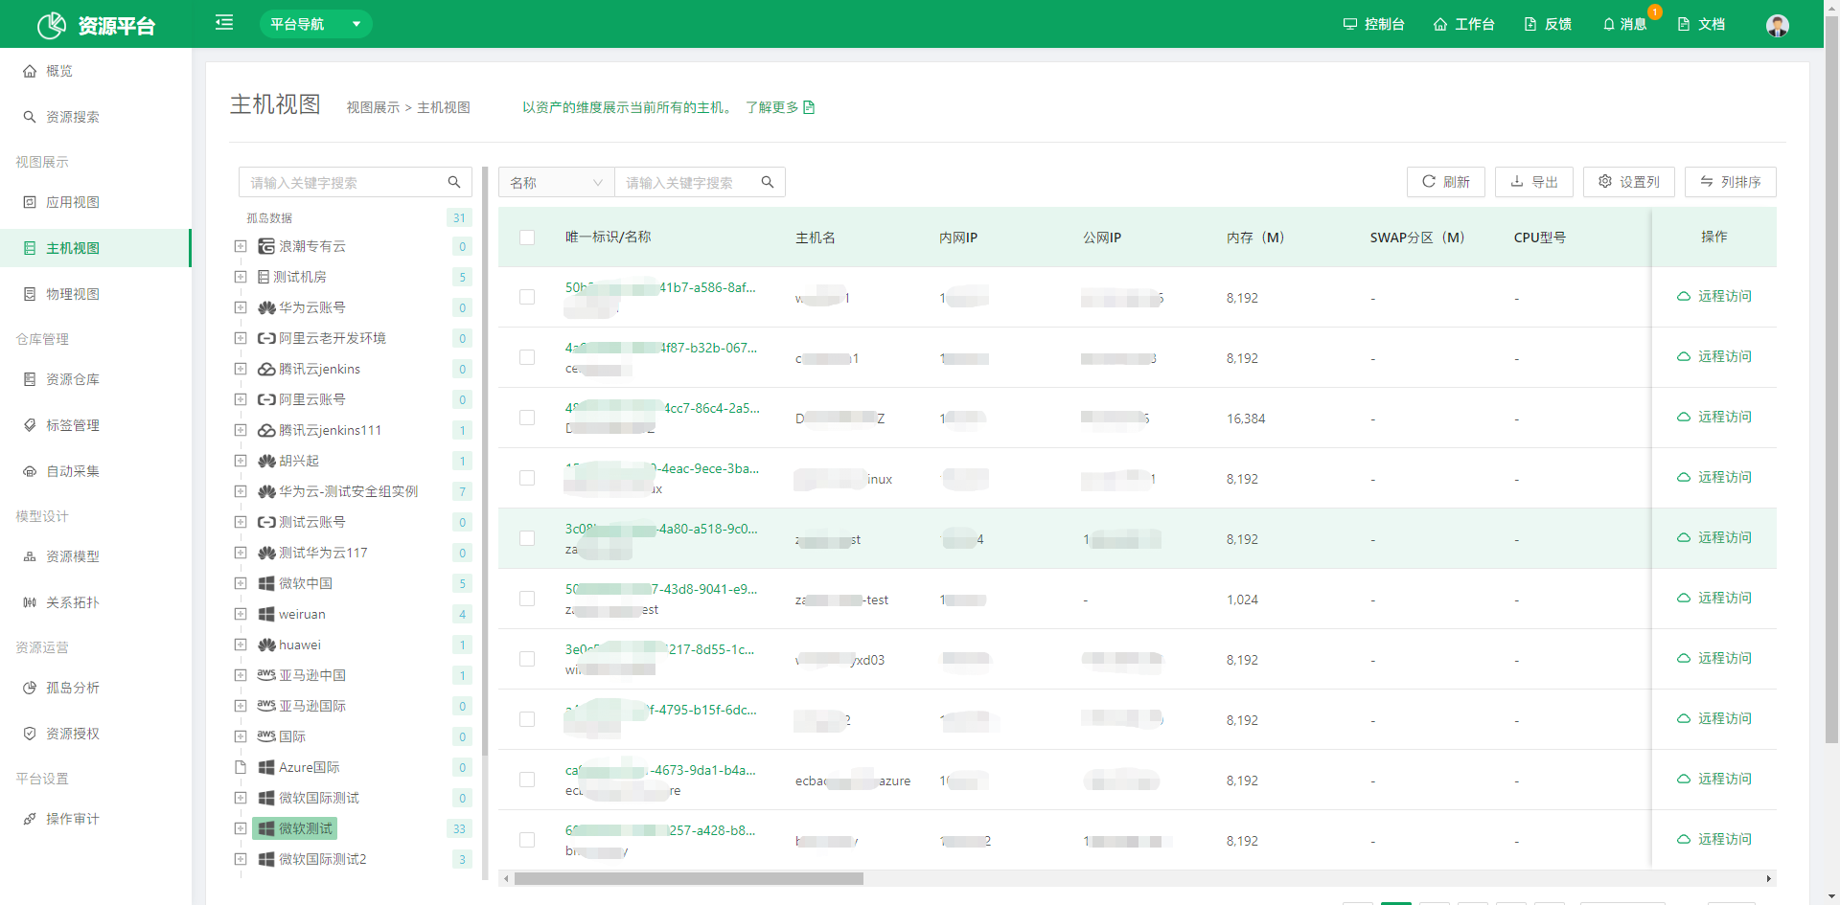This screenshot has height=905, width=1840.
Task: Click the 操作审计 sidebar icon
Action: [30, 819]
